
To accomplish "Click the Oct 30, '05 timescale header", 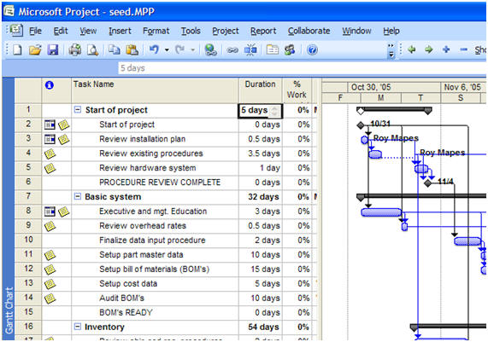I will click(394, 87).
